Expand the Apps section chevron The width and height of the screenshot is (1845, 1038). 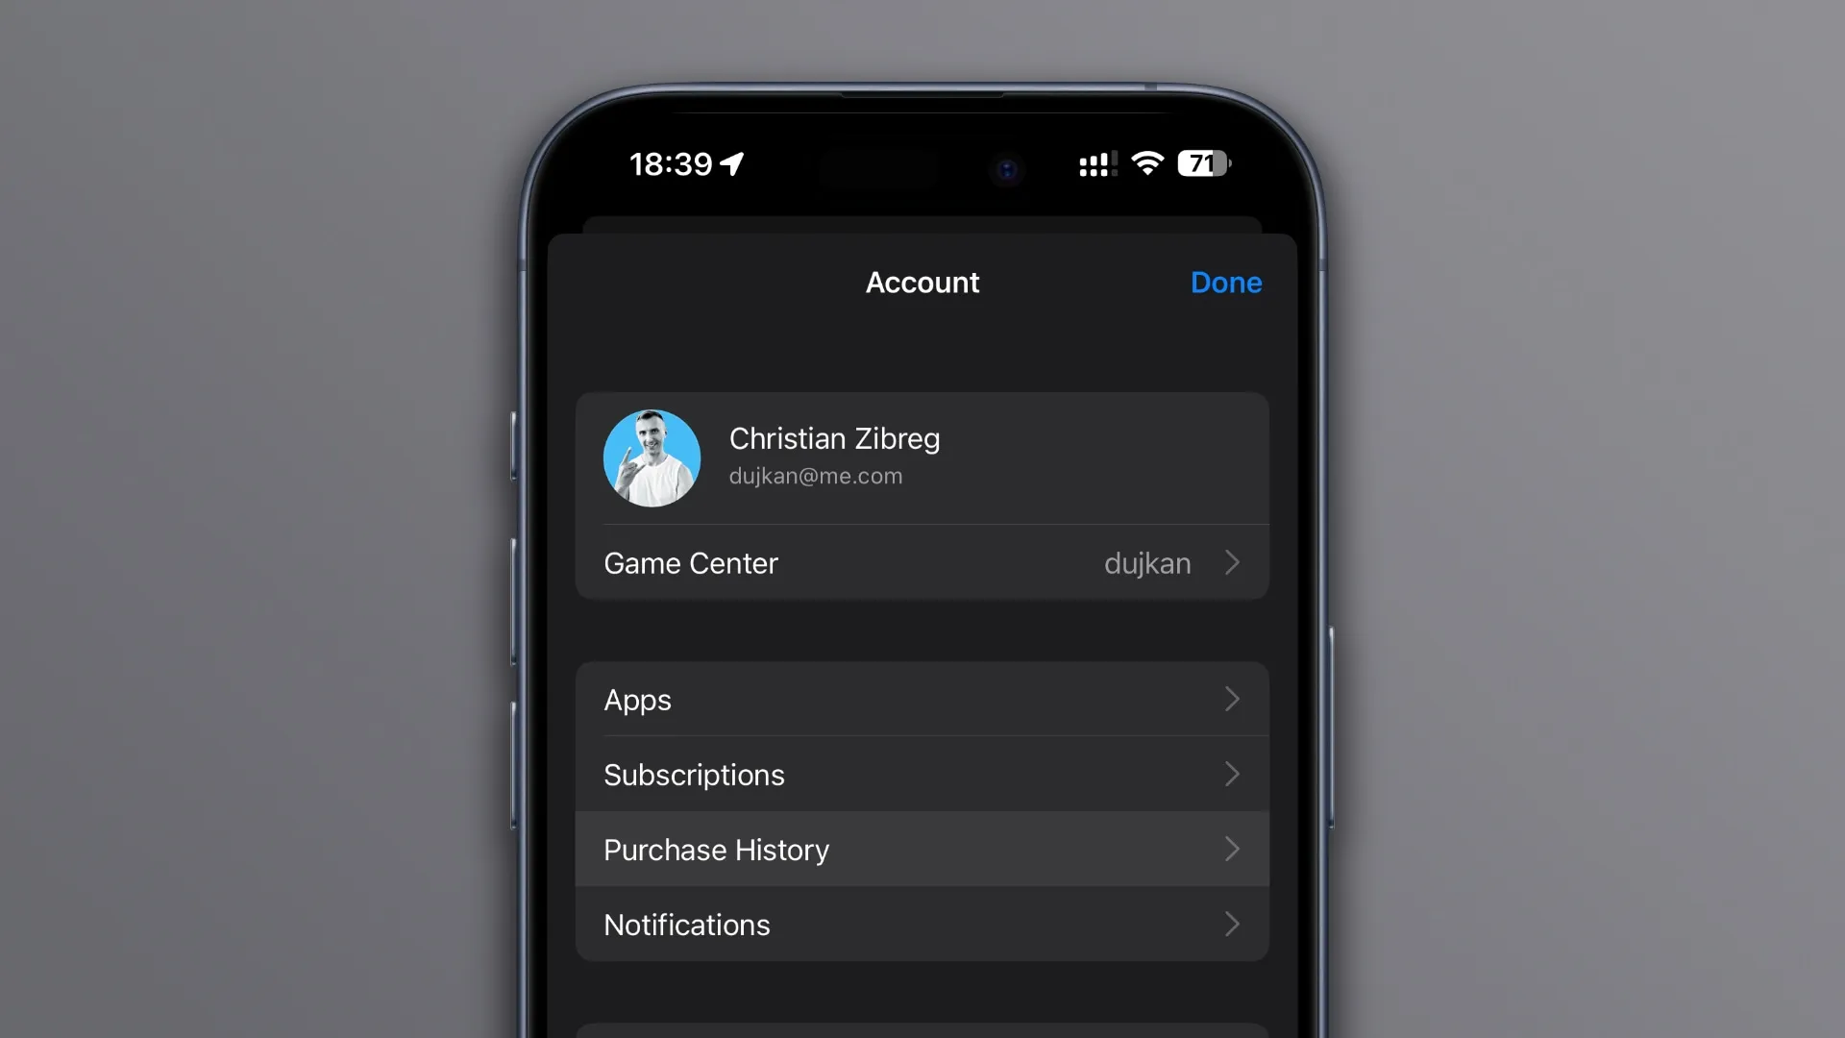1230,699
